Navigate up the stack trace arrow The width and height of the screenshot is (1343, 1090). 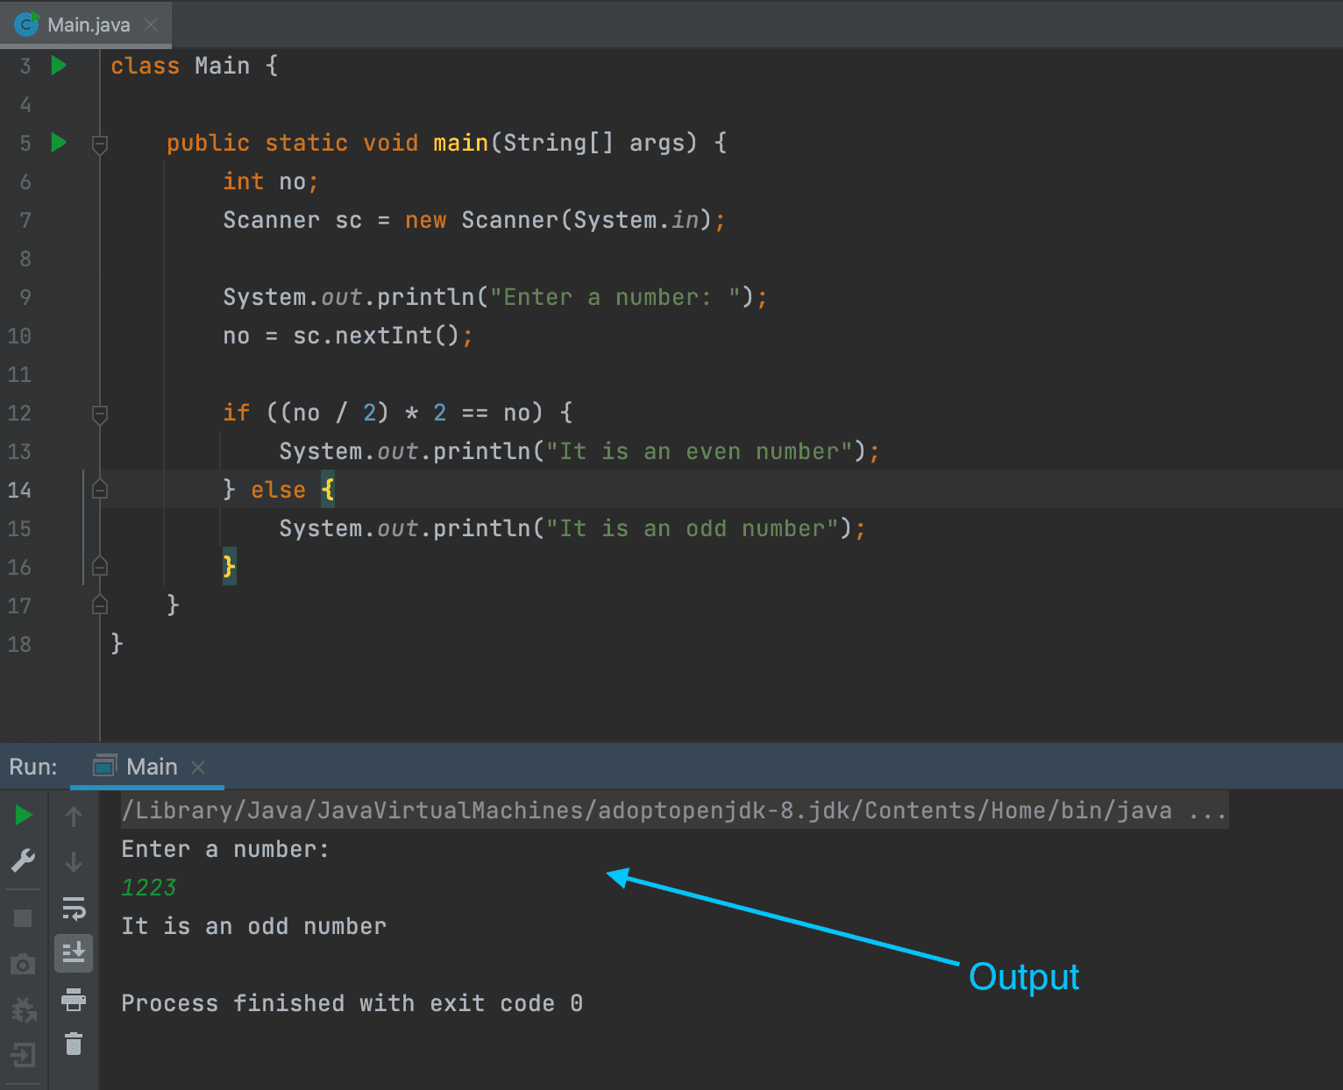(x=74, y=816)
